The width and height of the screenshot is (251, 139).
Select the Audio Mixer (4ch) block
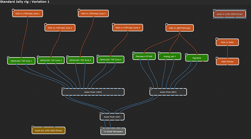(x=112, y=117)
